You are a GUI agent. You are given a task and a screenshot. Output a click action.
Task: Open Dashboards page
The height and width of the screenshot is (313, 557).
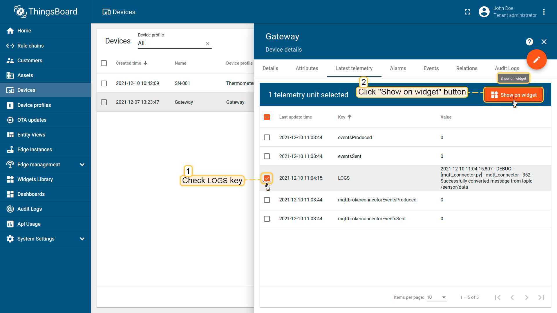45,194
